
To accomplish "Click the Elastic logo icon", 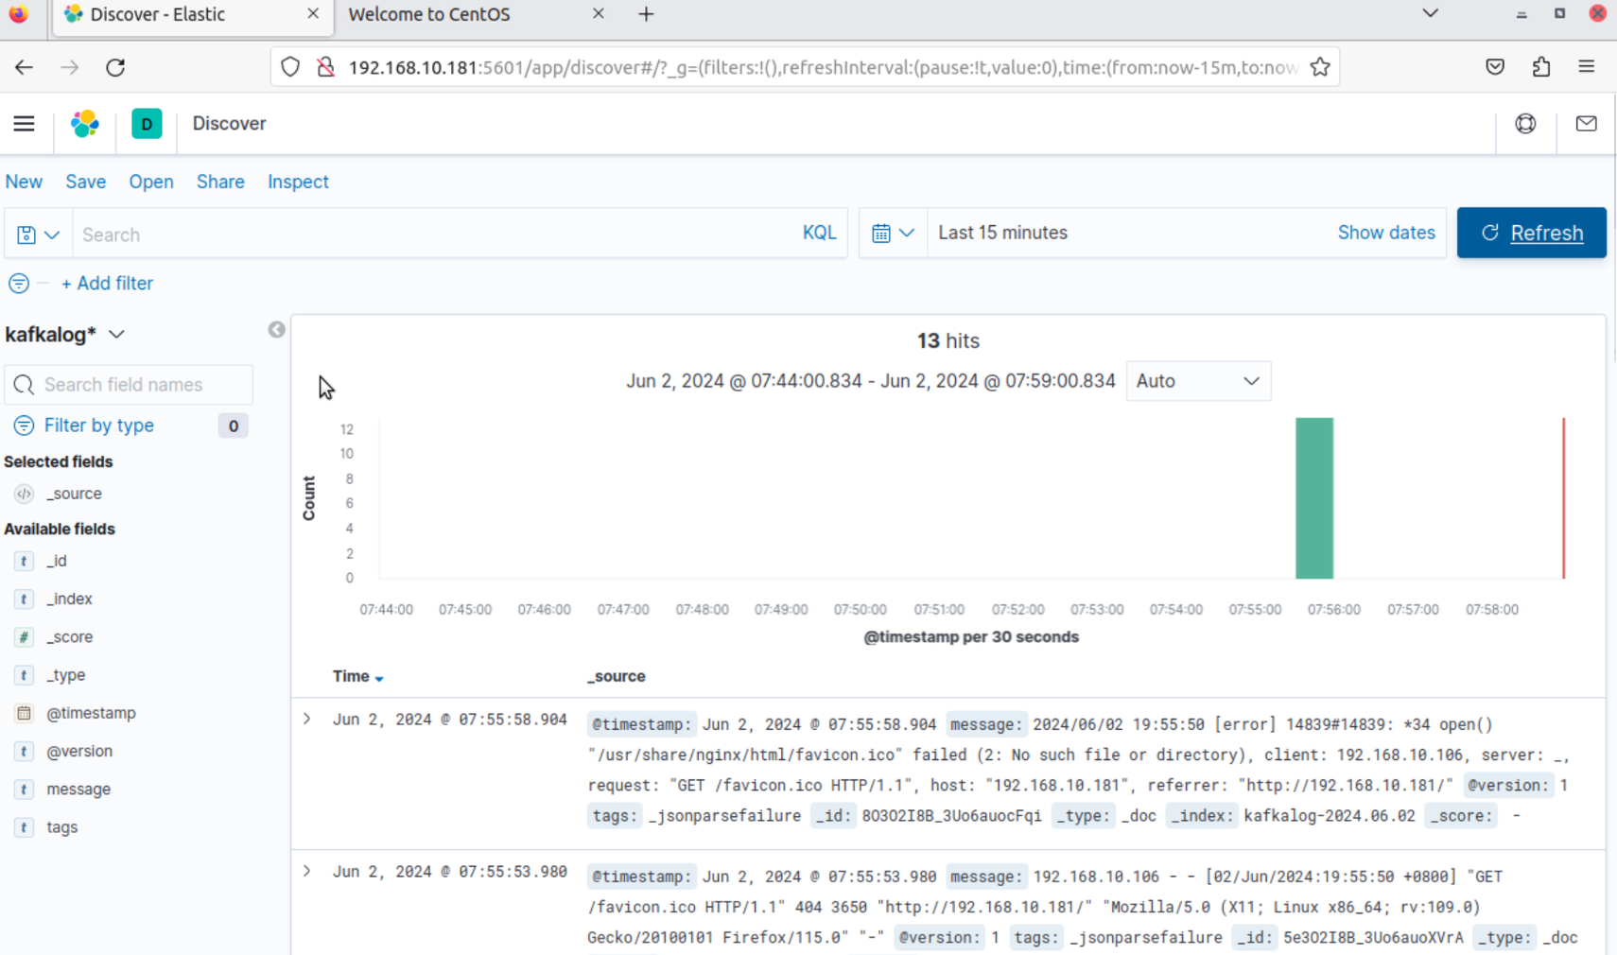I will 85,124.
